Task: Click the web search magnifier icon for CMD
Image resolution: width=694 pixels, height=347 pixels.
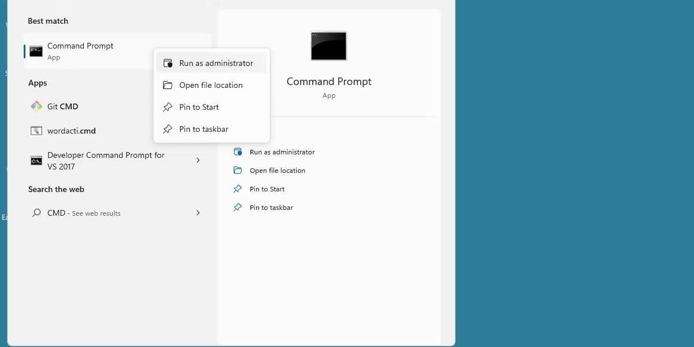Action: pyautogui.click(x=36, y=213)
